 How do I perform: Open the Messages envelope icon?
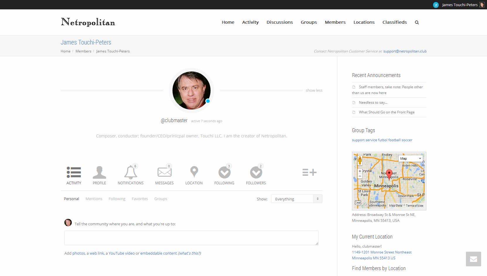[x=164, y=173]
